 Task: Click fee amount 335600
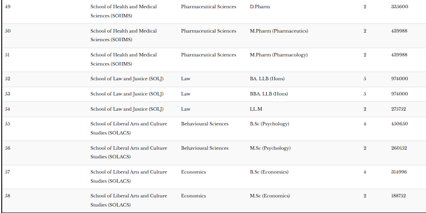400,7
